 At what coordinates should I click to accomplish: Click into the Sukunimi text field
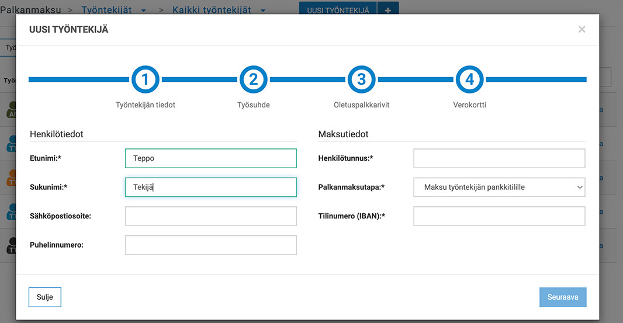[210, 187]
